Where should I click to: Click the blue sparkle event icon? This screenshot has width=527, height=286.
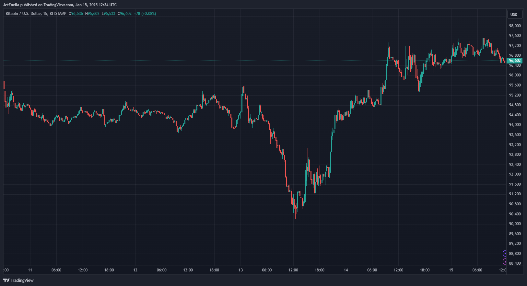[x=505, y=253]
